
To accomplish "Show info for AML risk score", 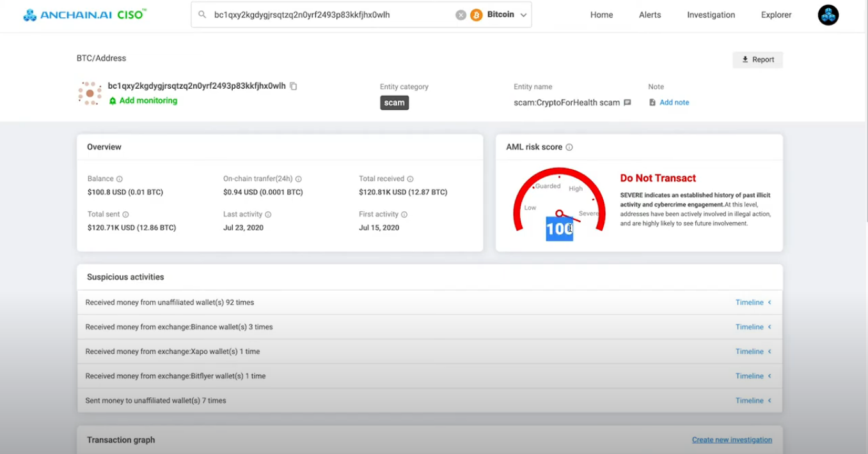I will coord(569,148).
